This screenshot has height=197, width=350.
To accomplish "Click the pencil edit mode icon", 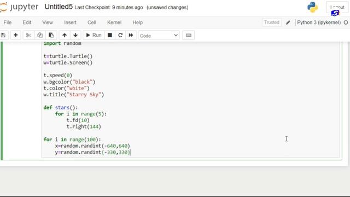I will [288, 22].
